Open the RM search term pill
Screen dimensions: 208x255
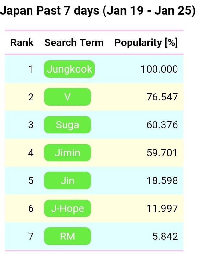[x=67, y=236]
